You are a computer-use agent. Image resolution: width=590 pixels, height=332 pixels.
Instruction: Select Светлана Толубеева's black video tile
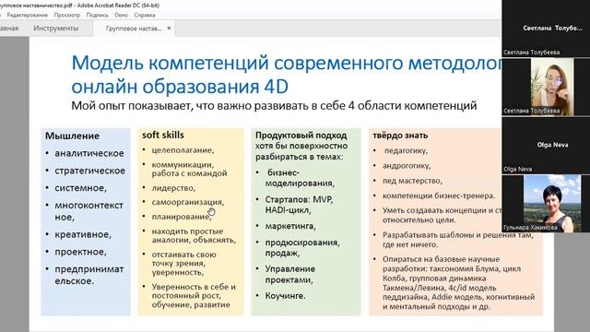[546, 29]
